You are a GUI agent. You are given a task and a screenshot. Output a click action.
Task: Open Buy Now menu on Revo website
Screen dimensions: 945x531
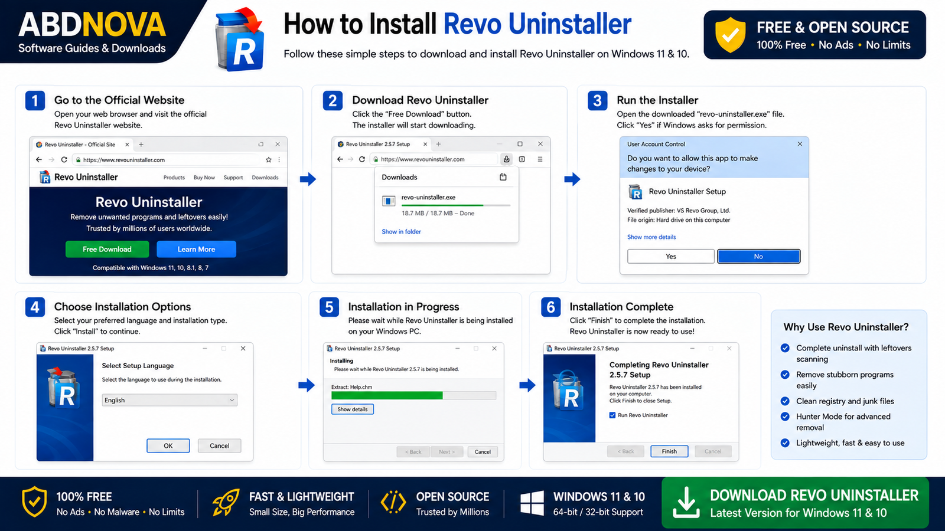click(x=204, y=178)
